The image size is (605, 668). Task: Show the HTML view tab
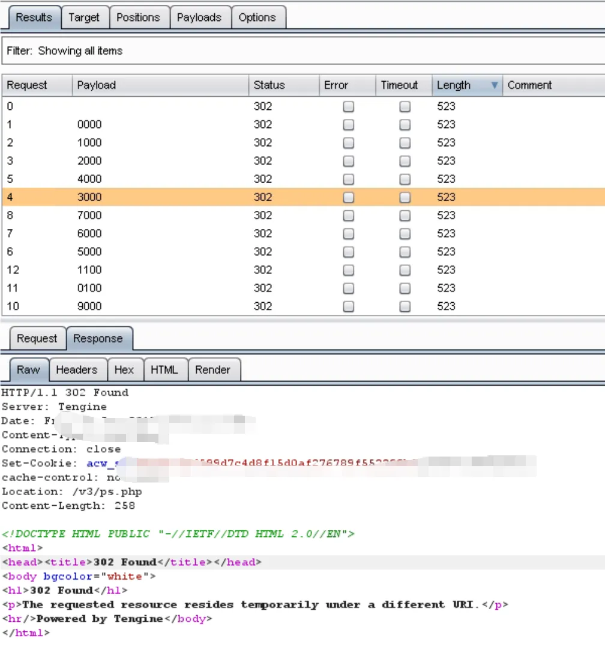pyautogui.click(x=164, y=370)
